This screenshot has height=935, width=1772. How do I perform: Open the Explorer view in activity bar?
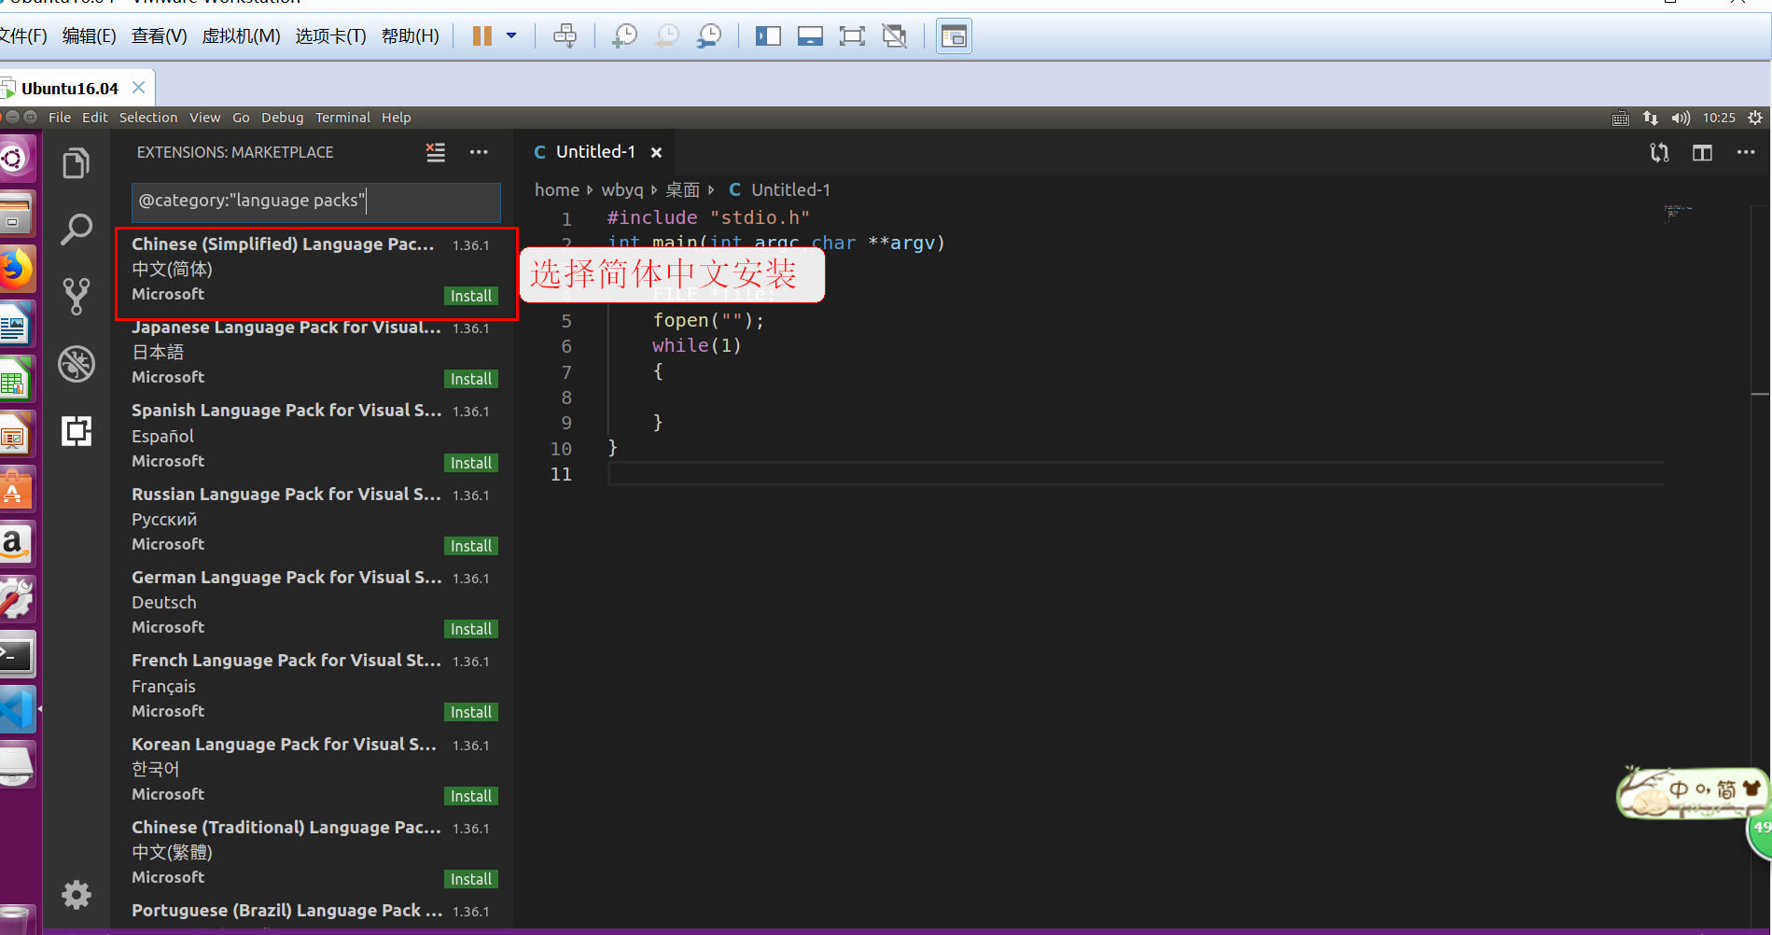click(77, 163)
